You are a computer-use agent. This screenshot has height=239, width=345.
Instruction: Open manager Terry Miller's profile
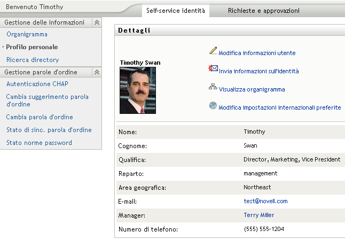pos(259,215)
